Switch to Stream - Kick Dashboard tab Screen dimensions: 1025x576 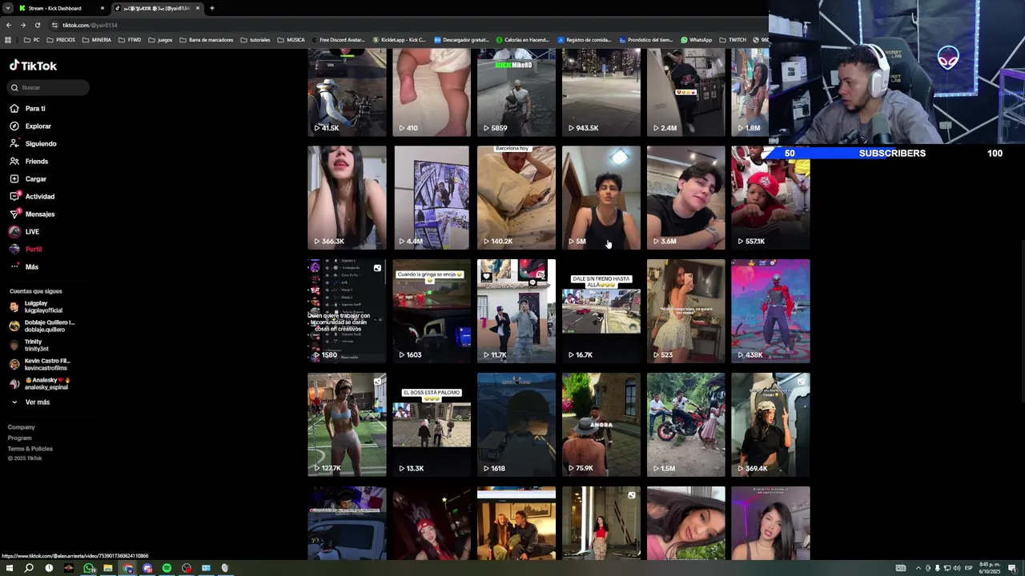[60, 8]
